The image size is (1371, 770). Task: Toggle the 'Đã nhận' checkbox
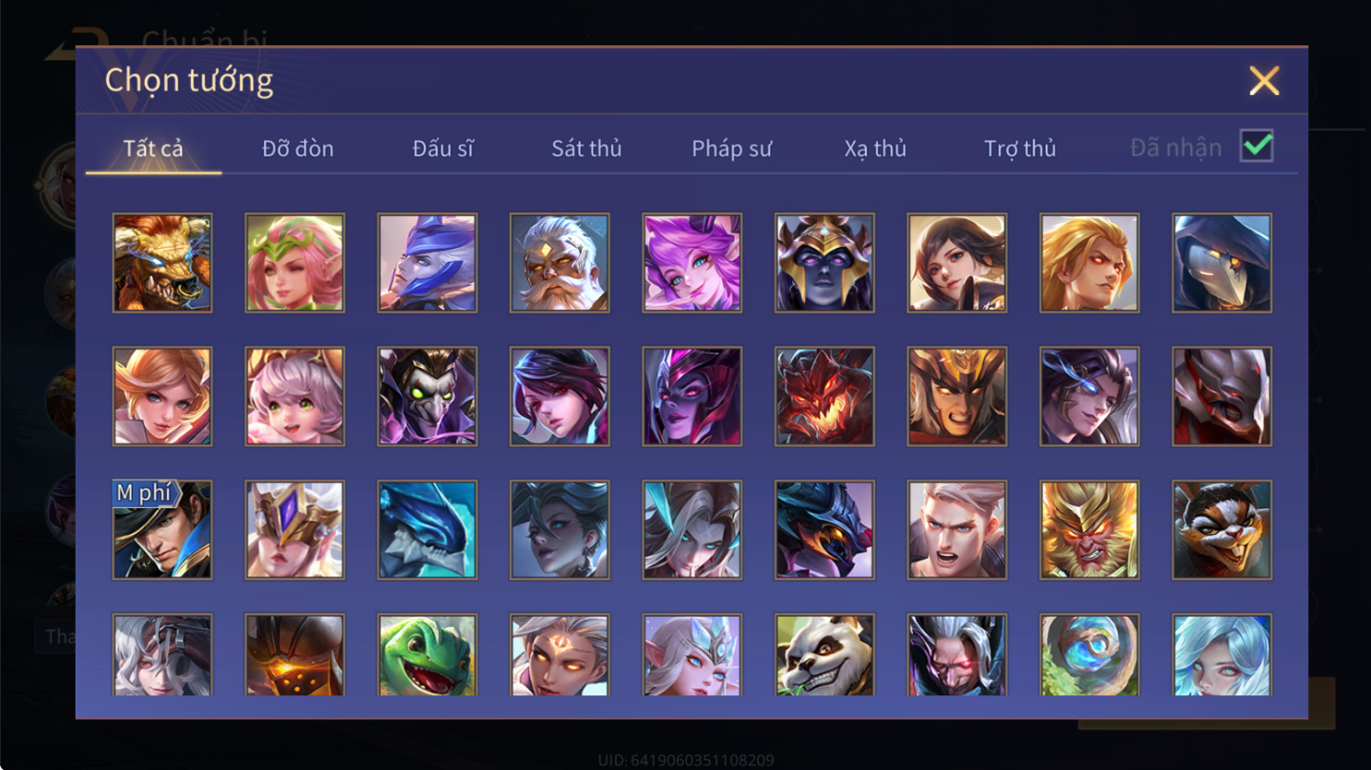1257,146
